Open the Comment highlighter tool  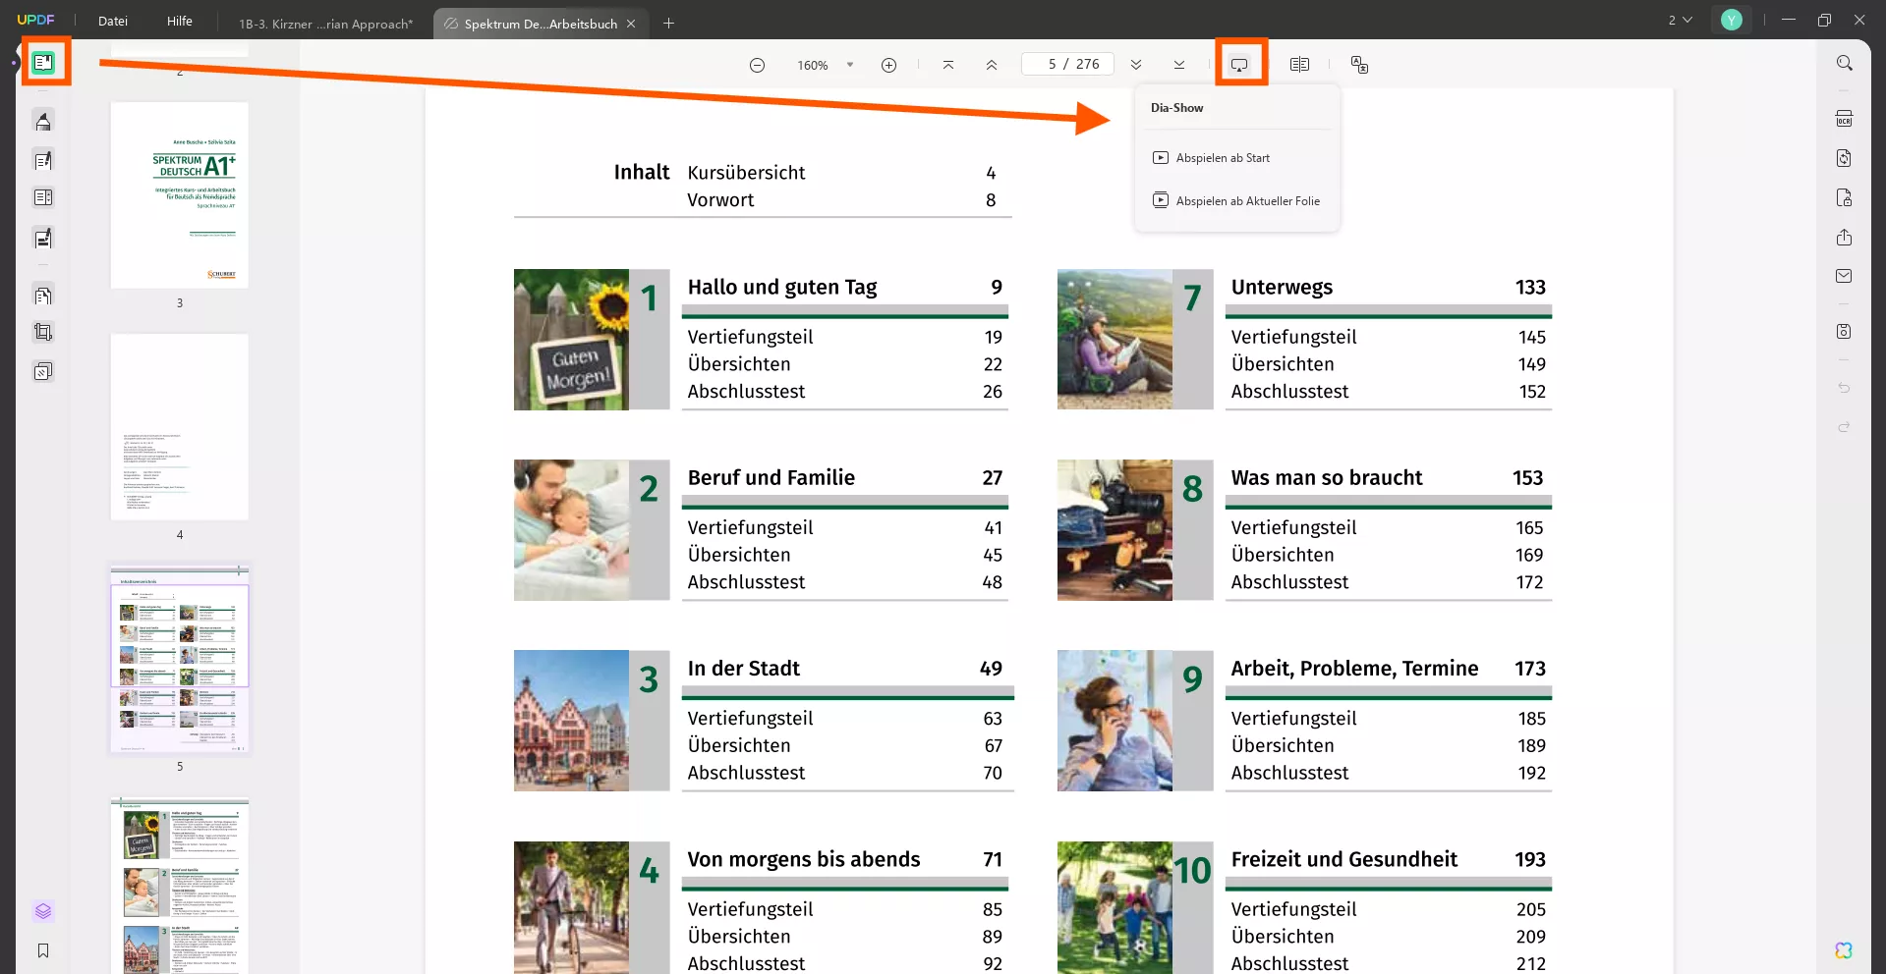point(43,121)
